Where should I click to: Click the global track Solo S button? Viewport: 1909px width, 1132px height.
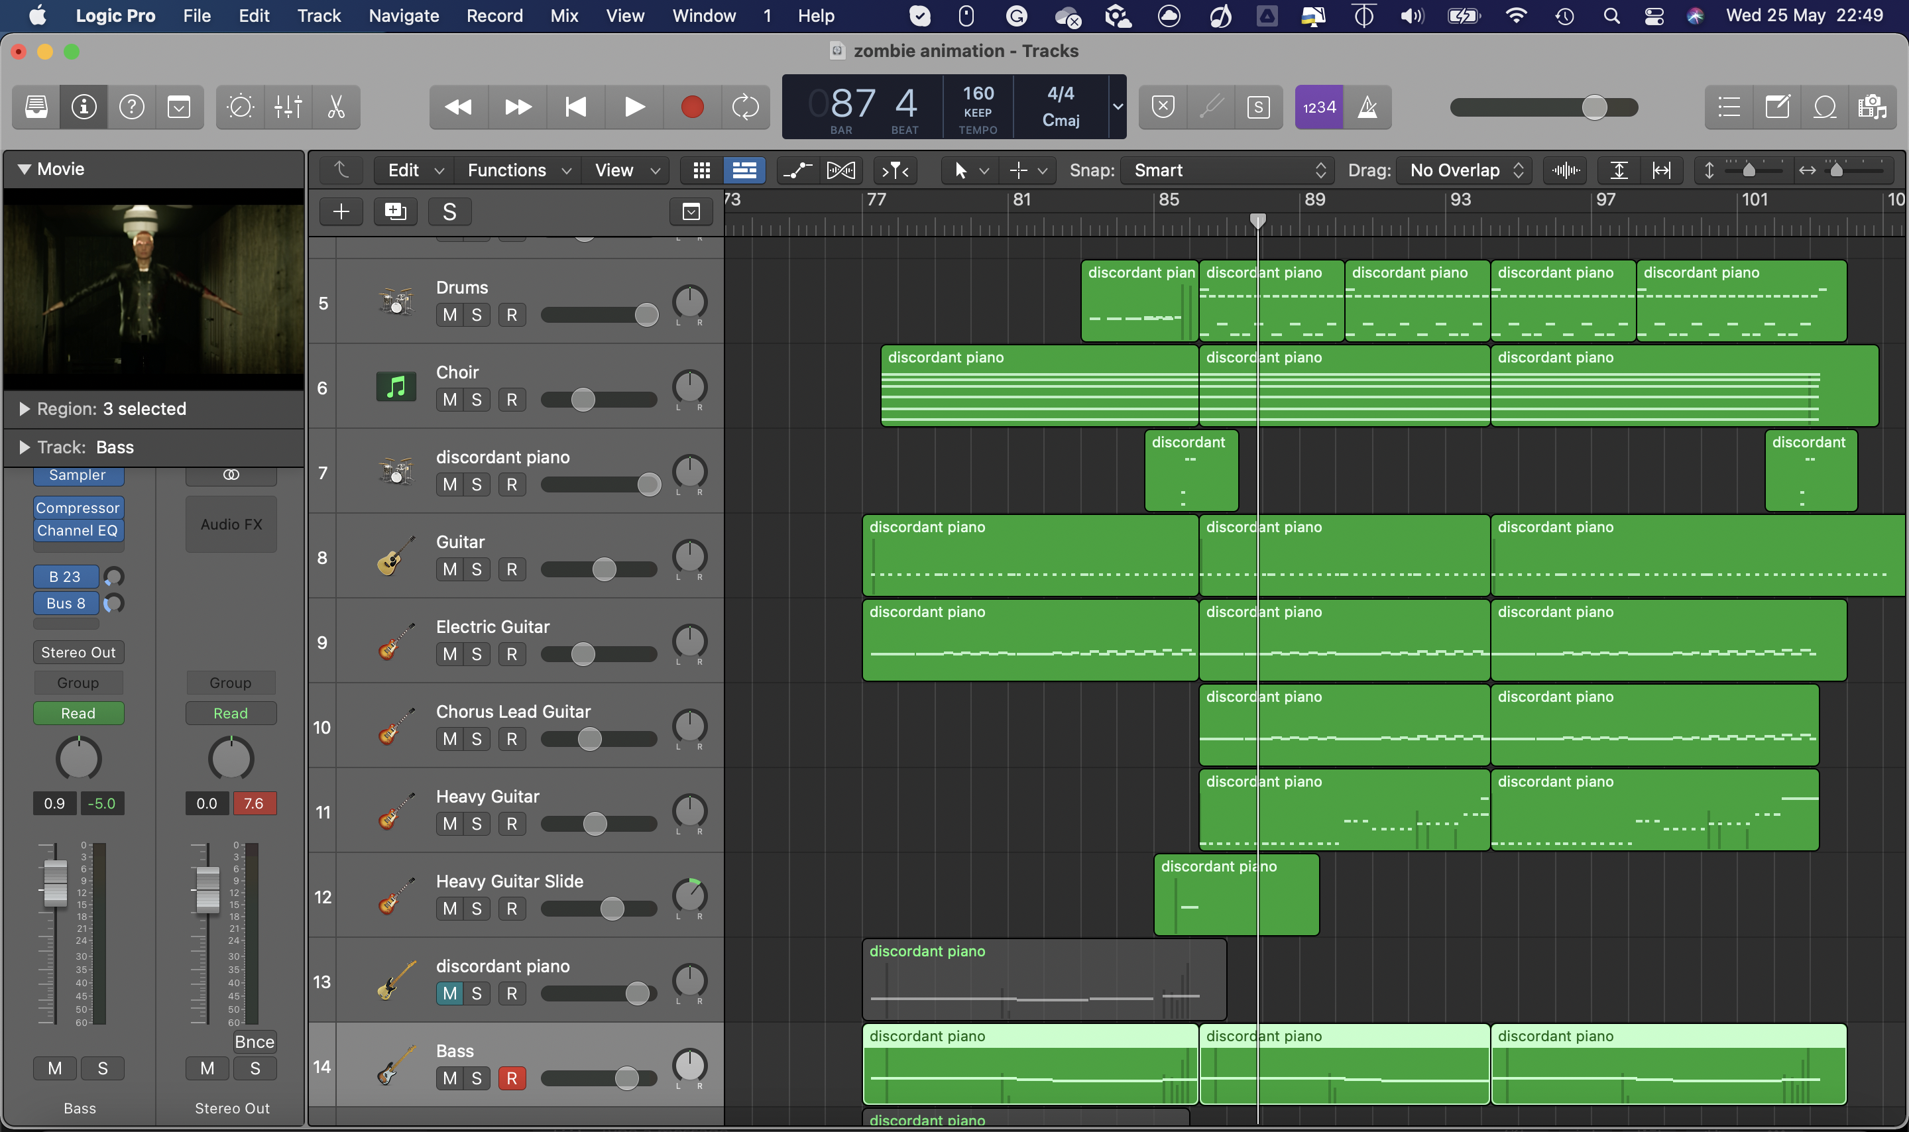click(x=449, y=211)
